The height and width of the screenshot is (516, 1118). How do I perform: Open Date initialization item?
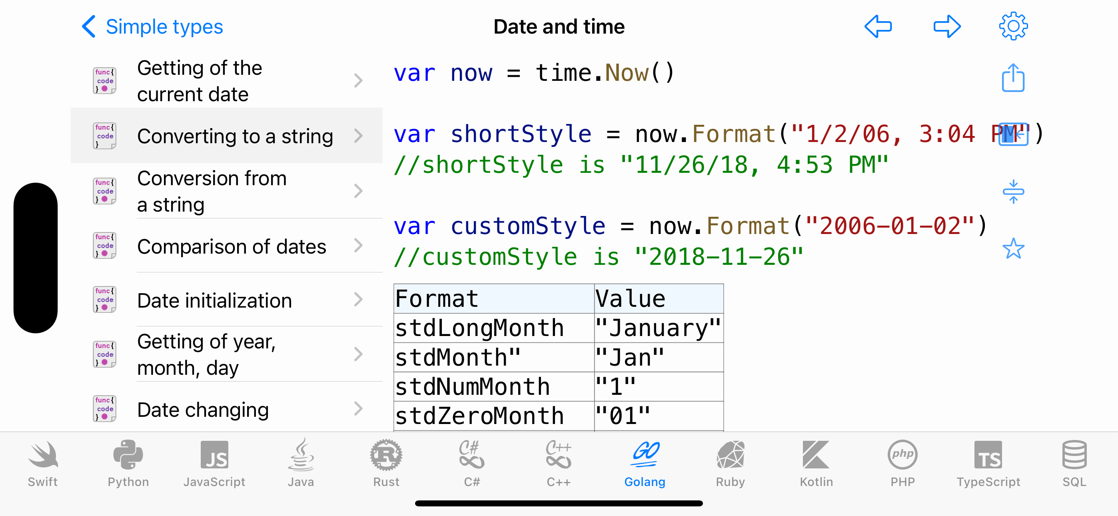(x=227, y=300)
